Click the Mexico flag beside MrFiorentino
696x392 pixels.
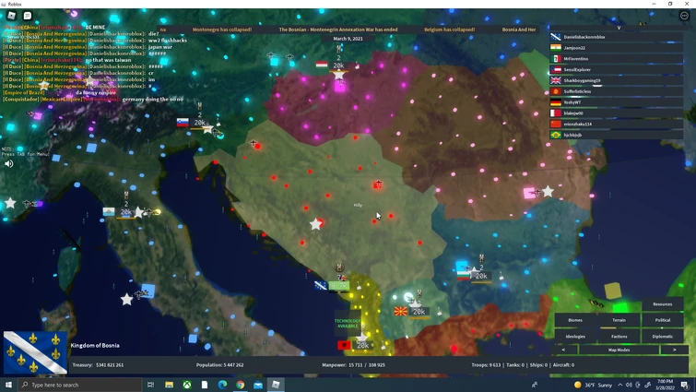click(x=556, y=59)
